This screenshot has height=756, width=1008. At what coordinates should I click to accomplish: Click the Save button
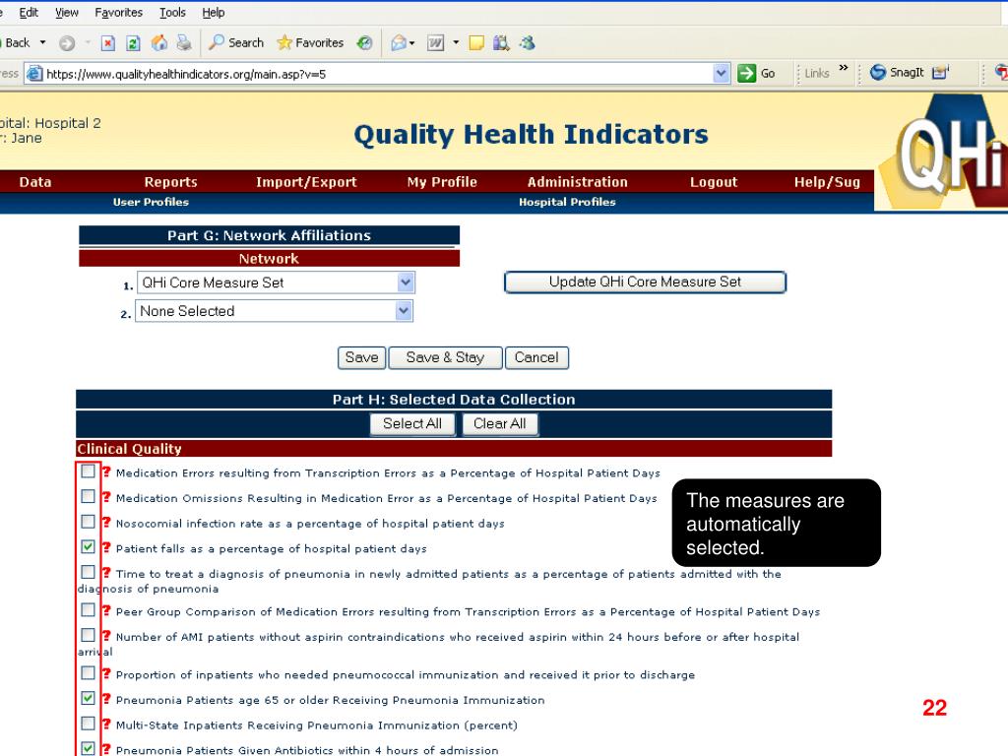361,357
